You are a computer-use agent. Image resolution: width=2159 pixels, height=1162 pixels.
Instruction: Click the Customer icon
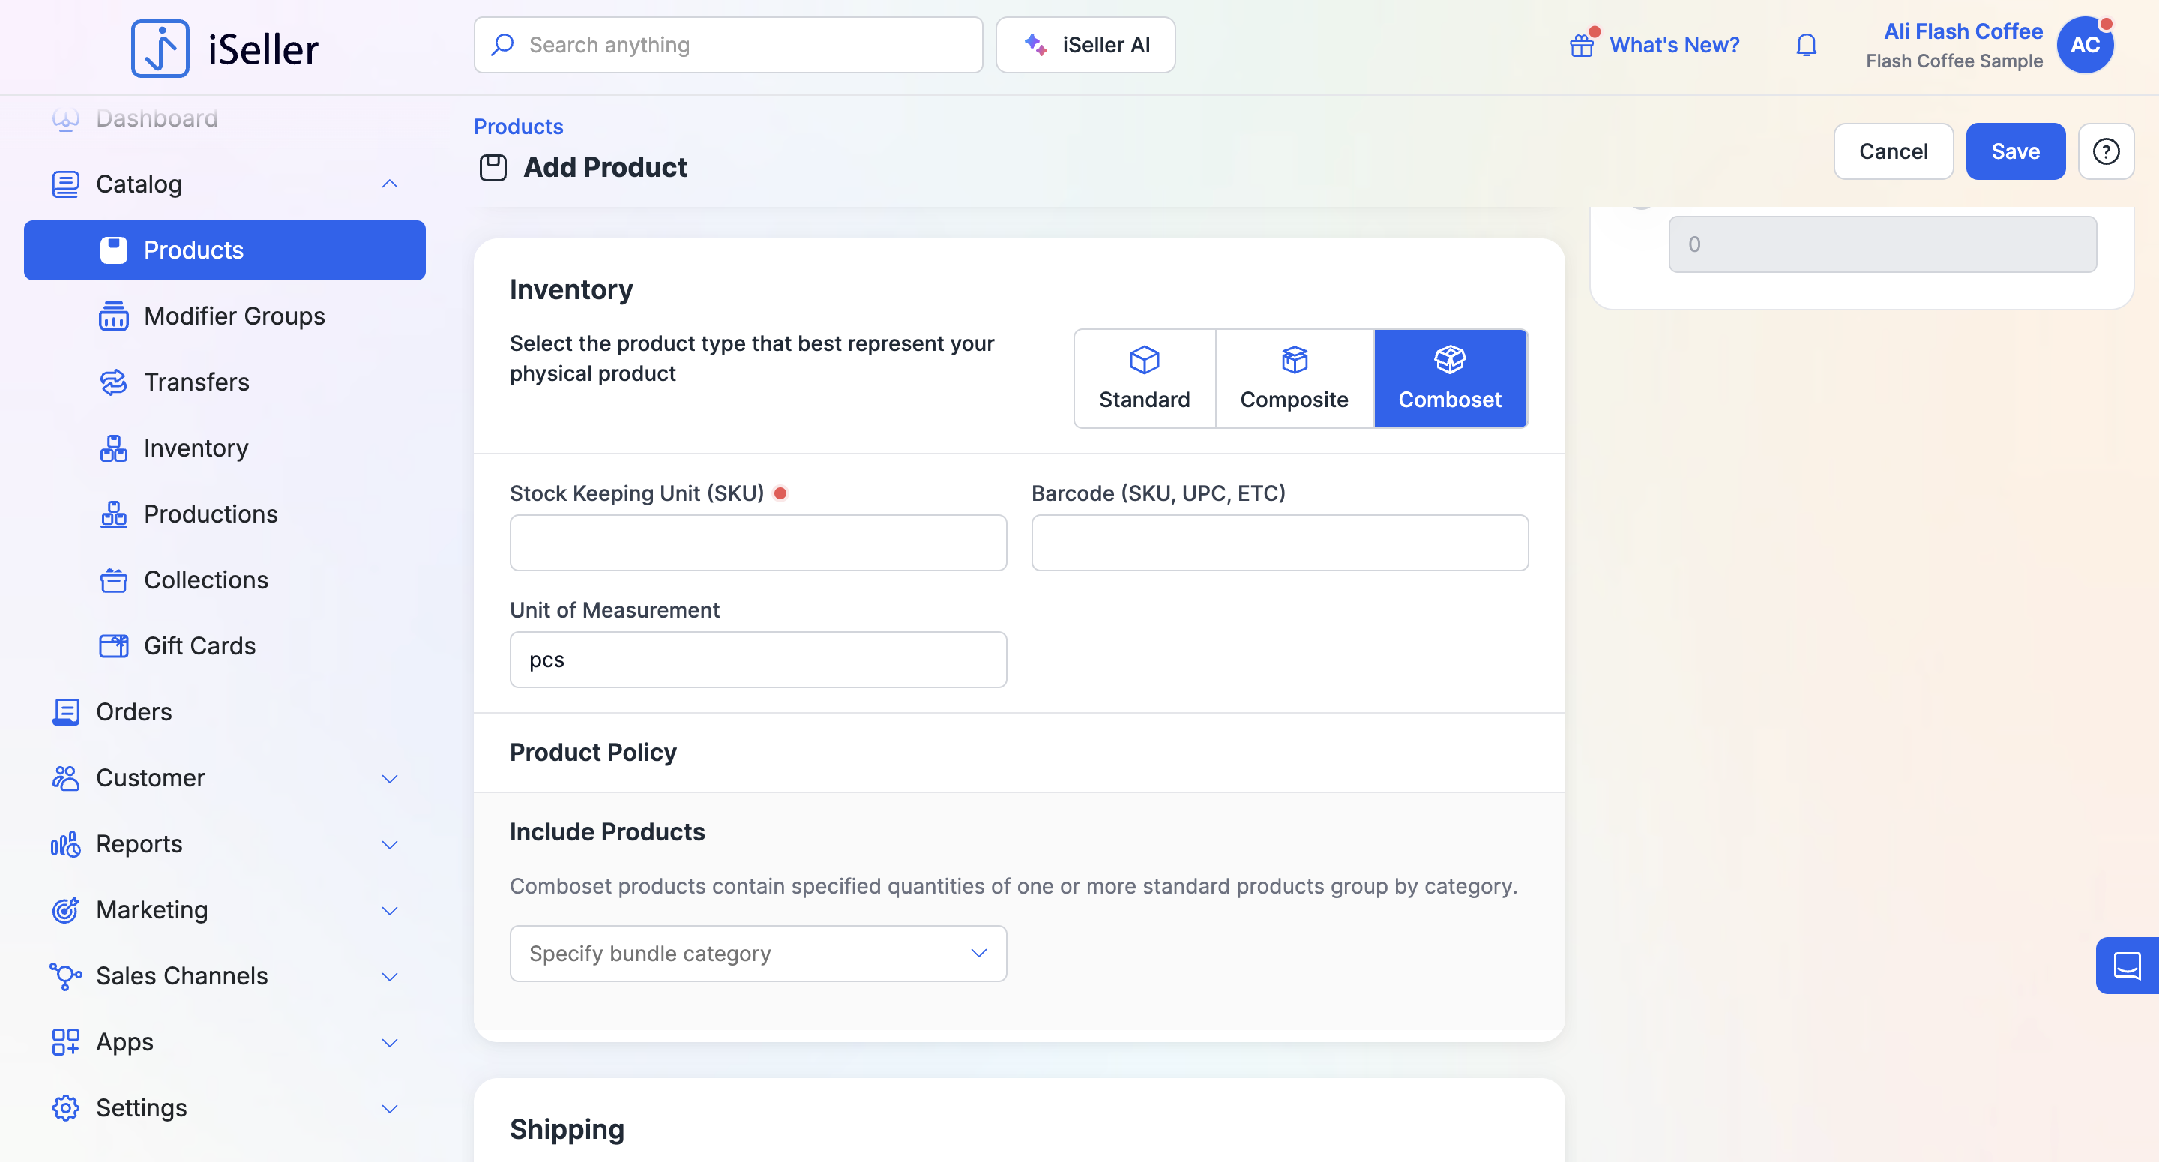[65, 778]
